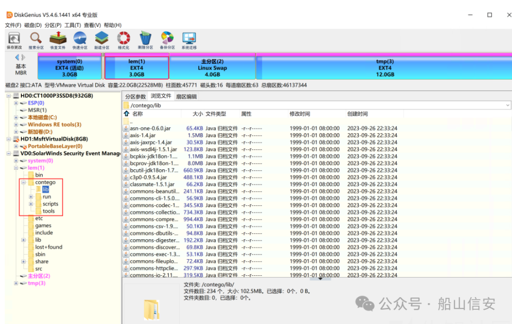The image size is (512, 324).
Task: Open the 文件(F) menu
Action: (13, 25)
